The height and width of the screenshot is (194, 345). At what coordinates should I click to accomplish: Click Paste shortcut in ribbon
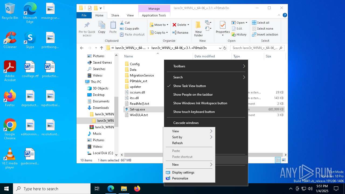pyautogui.click(x=132, y=34)
